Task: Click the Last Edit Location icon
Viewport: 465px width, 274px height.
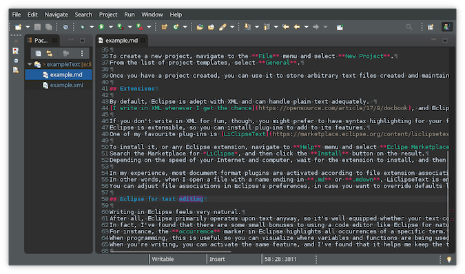Action: (286, 27)
